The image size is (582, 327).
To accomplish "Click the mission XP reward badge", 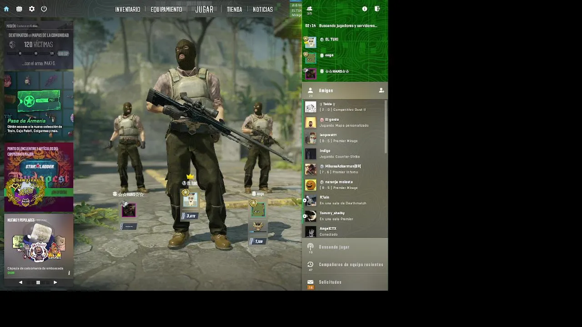I will coord(63,54).
